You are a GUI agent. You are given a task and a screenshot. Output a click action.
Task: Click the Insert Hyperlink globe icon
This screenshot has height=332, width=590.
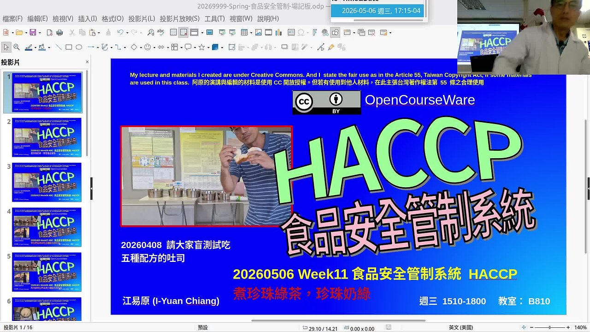coord(325,32)
